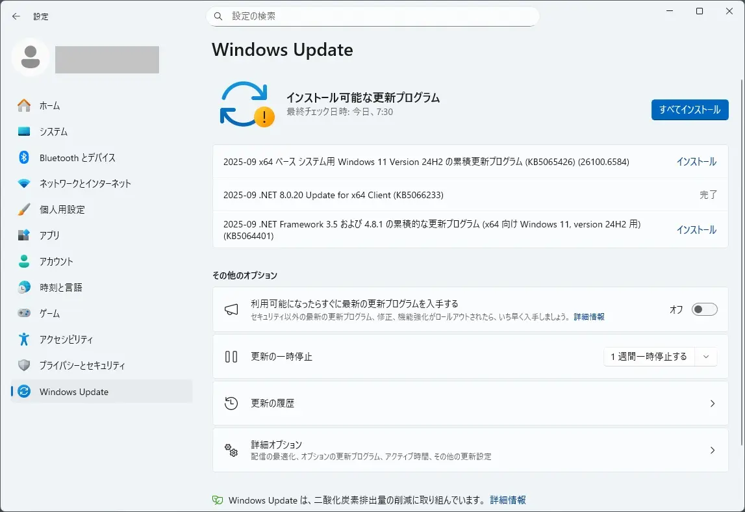Click the pause icon beside 更新の一時停止

click(x=231, y=357)
